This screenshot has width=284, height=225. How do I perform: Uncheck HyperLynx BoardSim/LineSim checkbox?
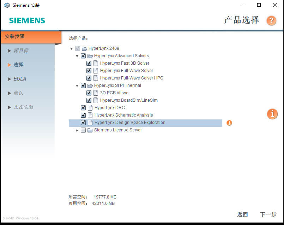click(x=89, y=100)
